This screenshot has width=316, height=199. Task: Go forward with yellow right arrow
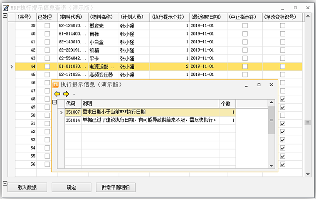point(66,94)
